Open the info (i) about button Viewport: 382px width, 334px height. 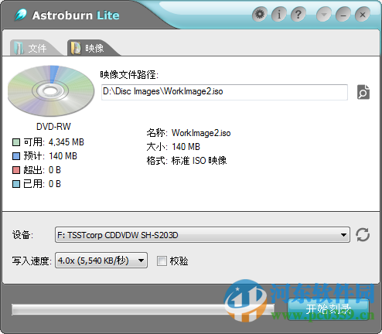[279, 15]
